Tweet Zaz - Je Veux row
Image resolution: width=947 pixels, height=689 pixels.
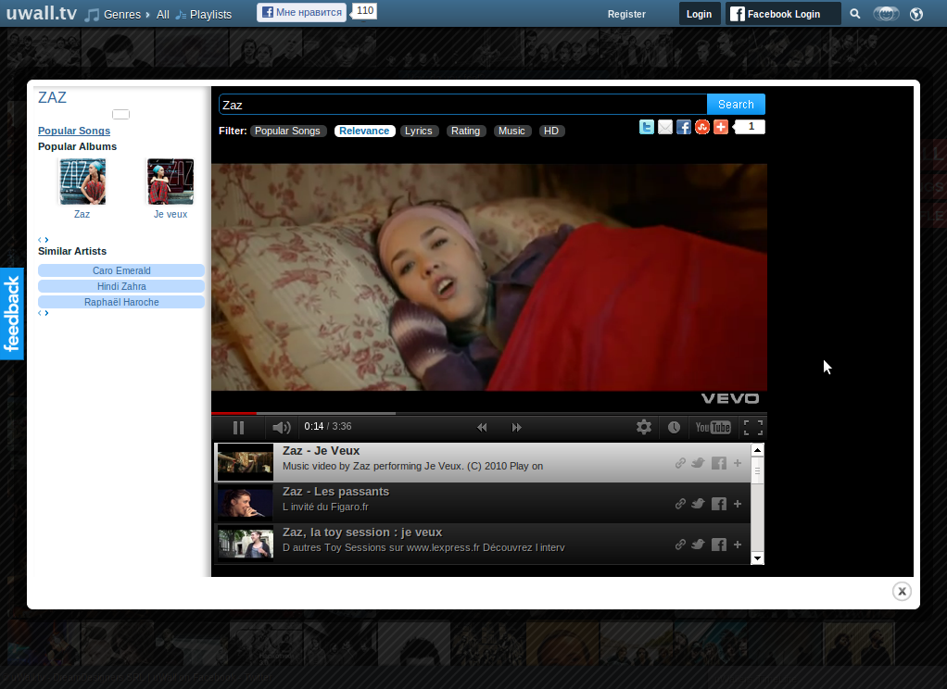(698, 463)
